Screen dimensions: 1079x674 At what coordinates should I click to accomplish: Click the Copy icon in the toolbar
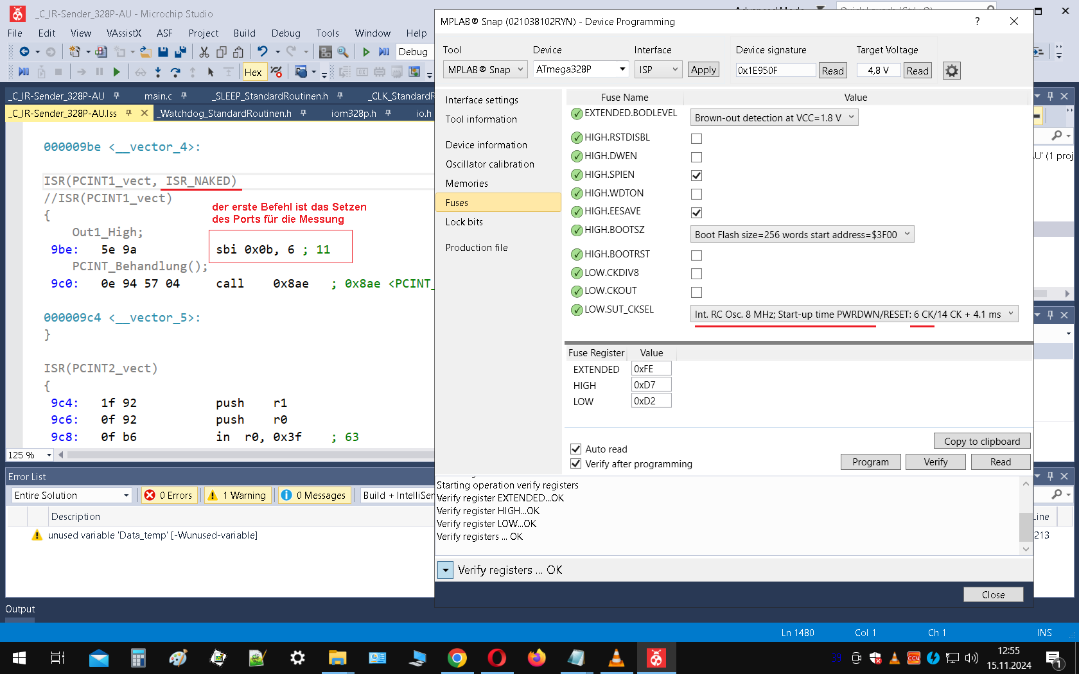(222, 52)
